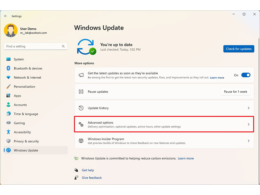Open the Apps settings label
The image size is (260, 195).
pyautogui.click(x=18, y=96)
